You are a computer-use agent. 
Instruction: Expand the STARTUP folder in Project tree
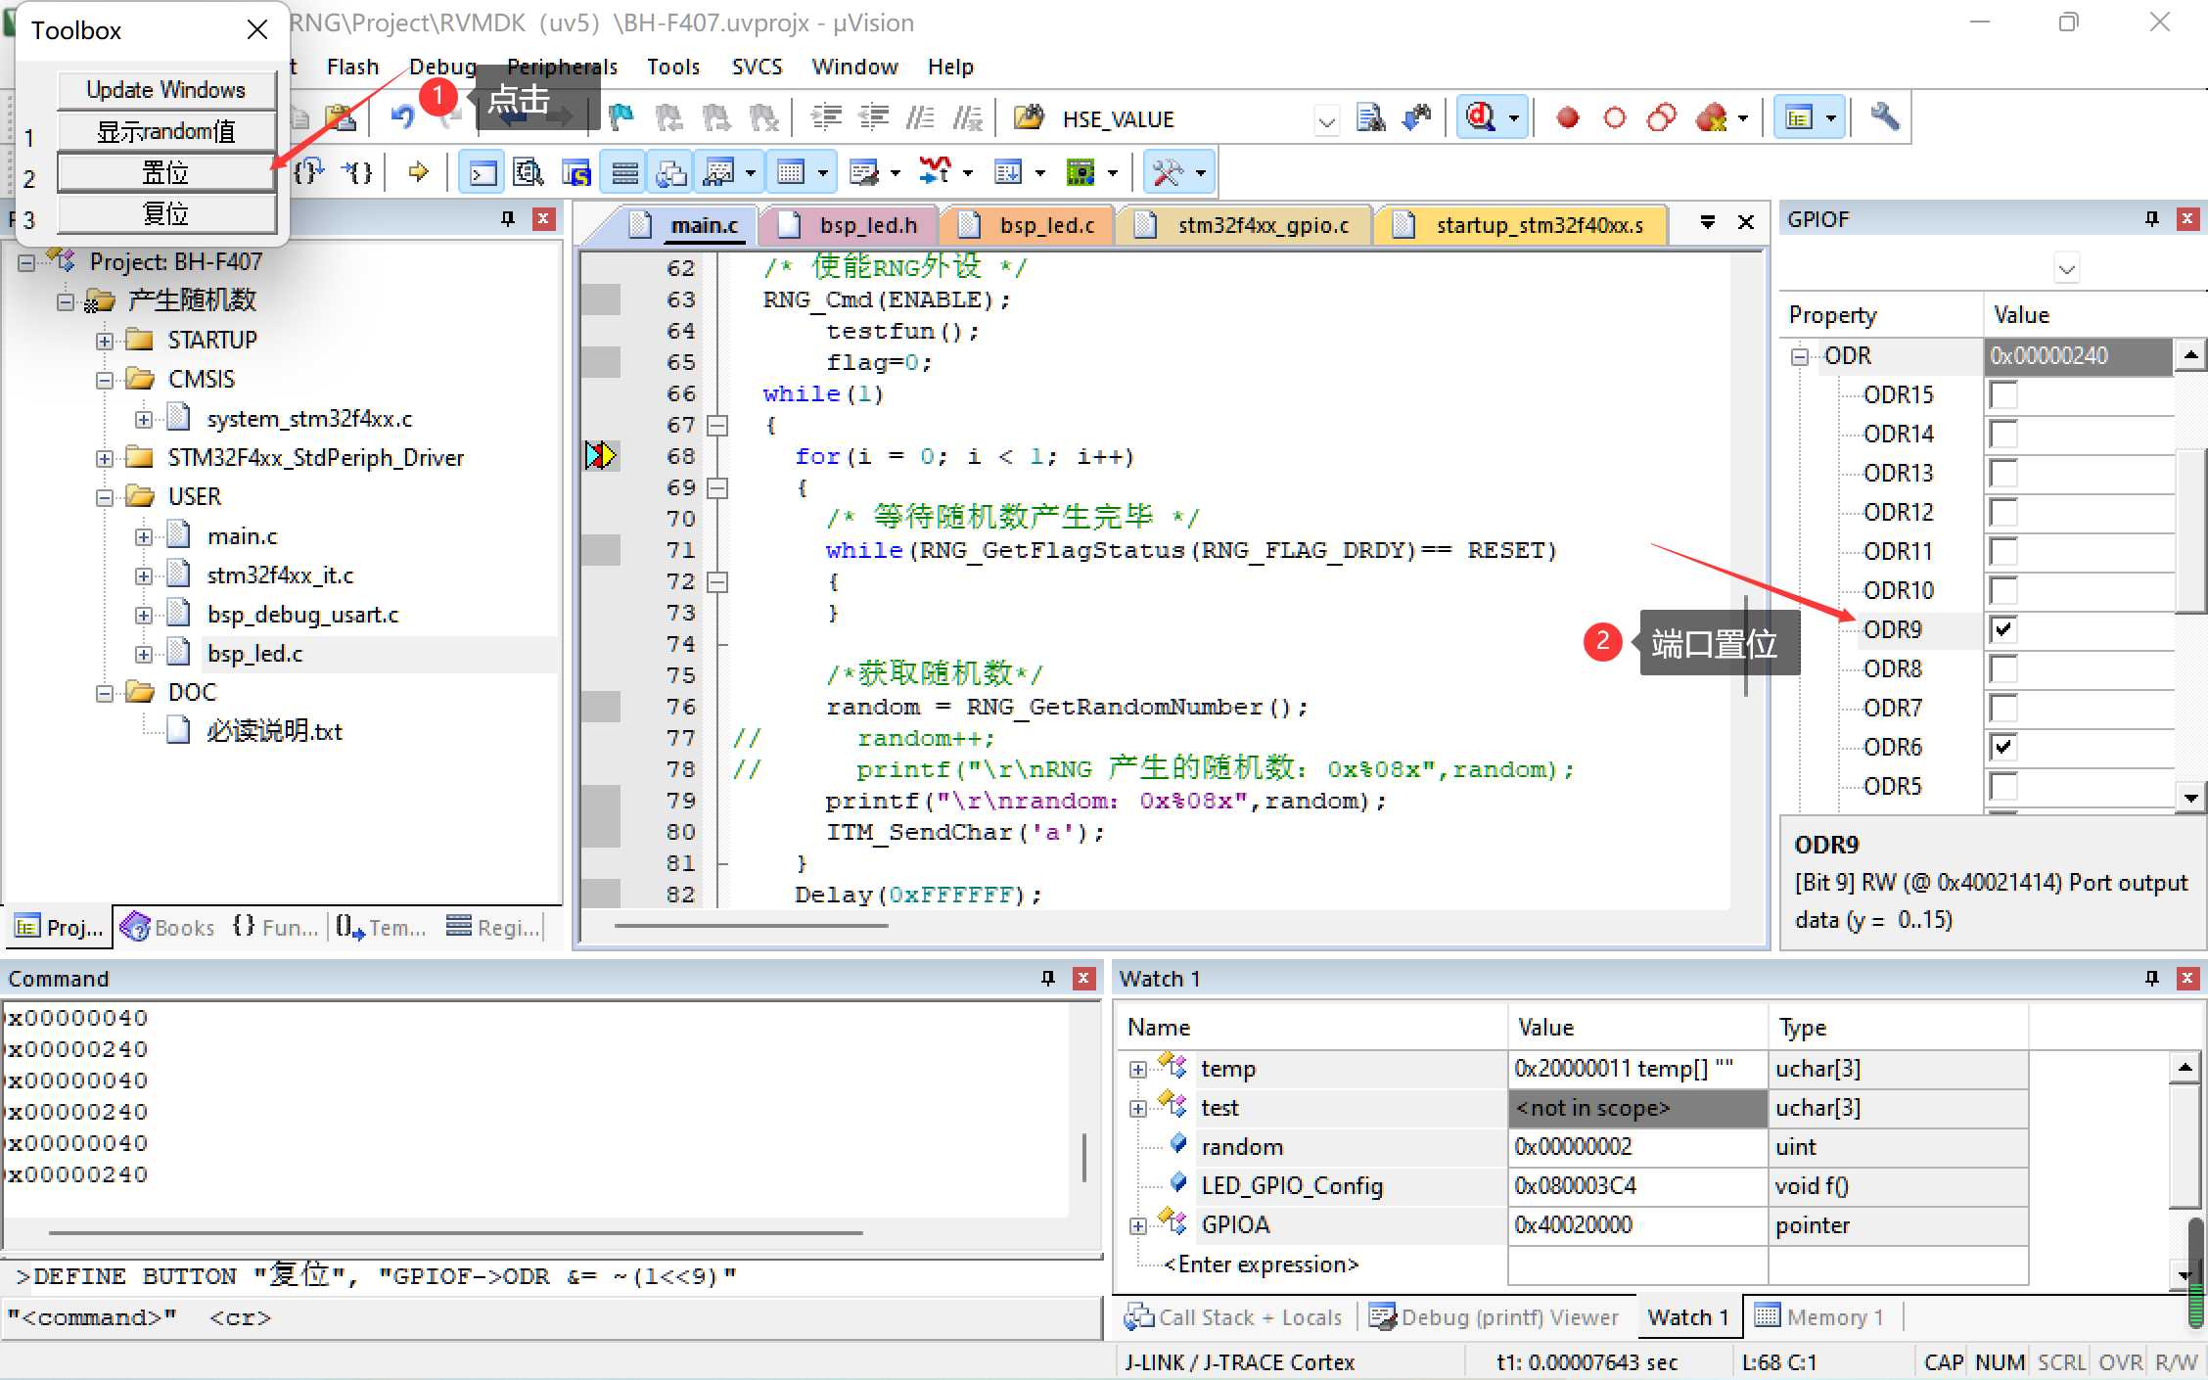pyautogui.click(x=105, y=341)
